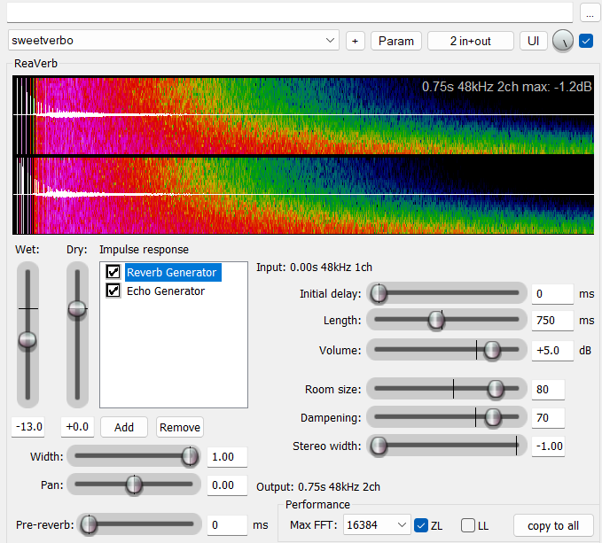
Task: Select the Echo Generator list item
Action: click(x=166, y=291)
